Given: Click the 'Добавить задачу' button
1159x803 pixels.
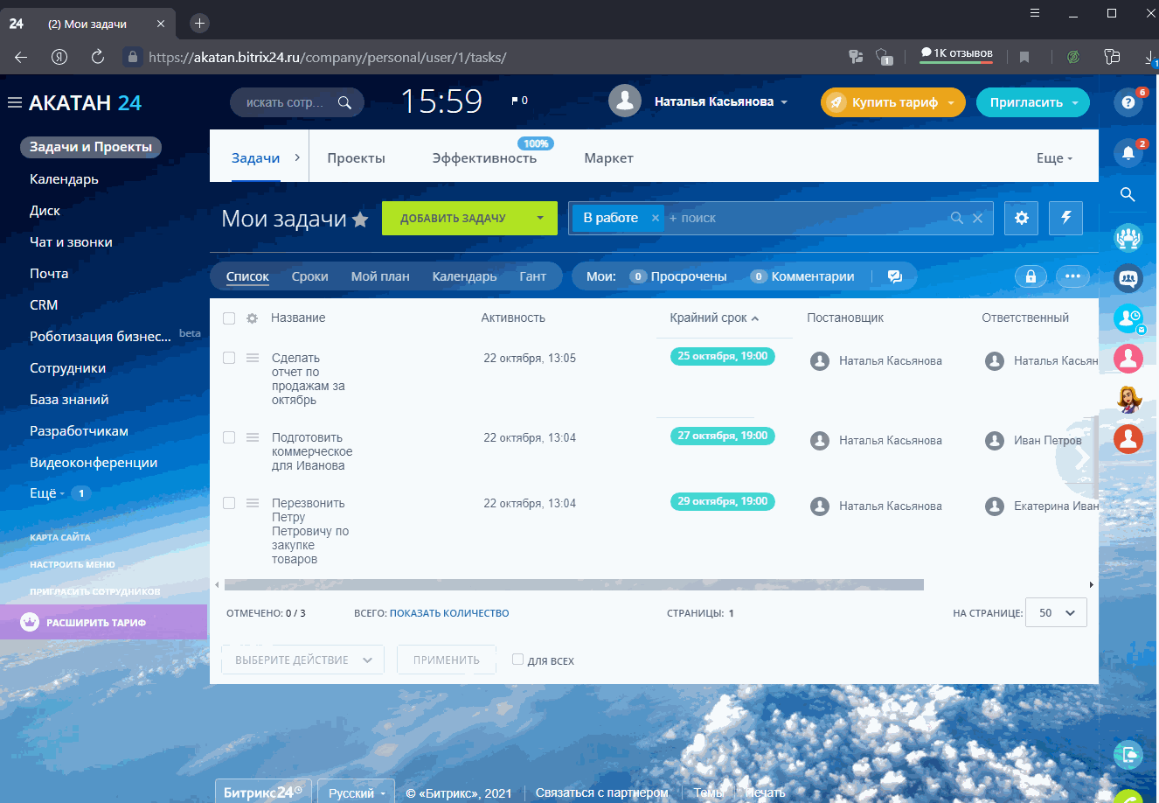Looking at the screenshot, I should [453, 219].
